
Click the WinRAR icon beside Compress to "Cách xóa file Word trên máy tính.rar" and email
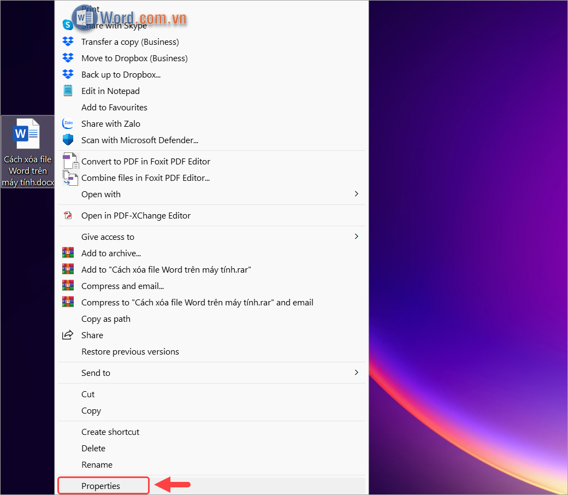click(x=68, y=302)
